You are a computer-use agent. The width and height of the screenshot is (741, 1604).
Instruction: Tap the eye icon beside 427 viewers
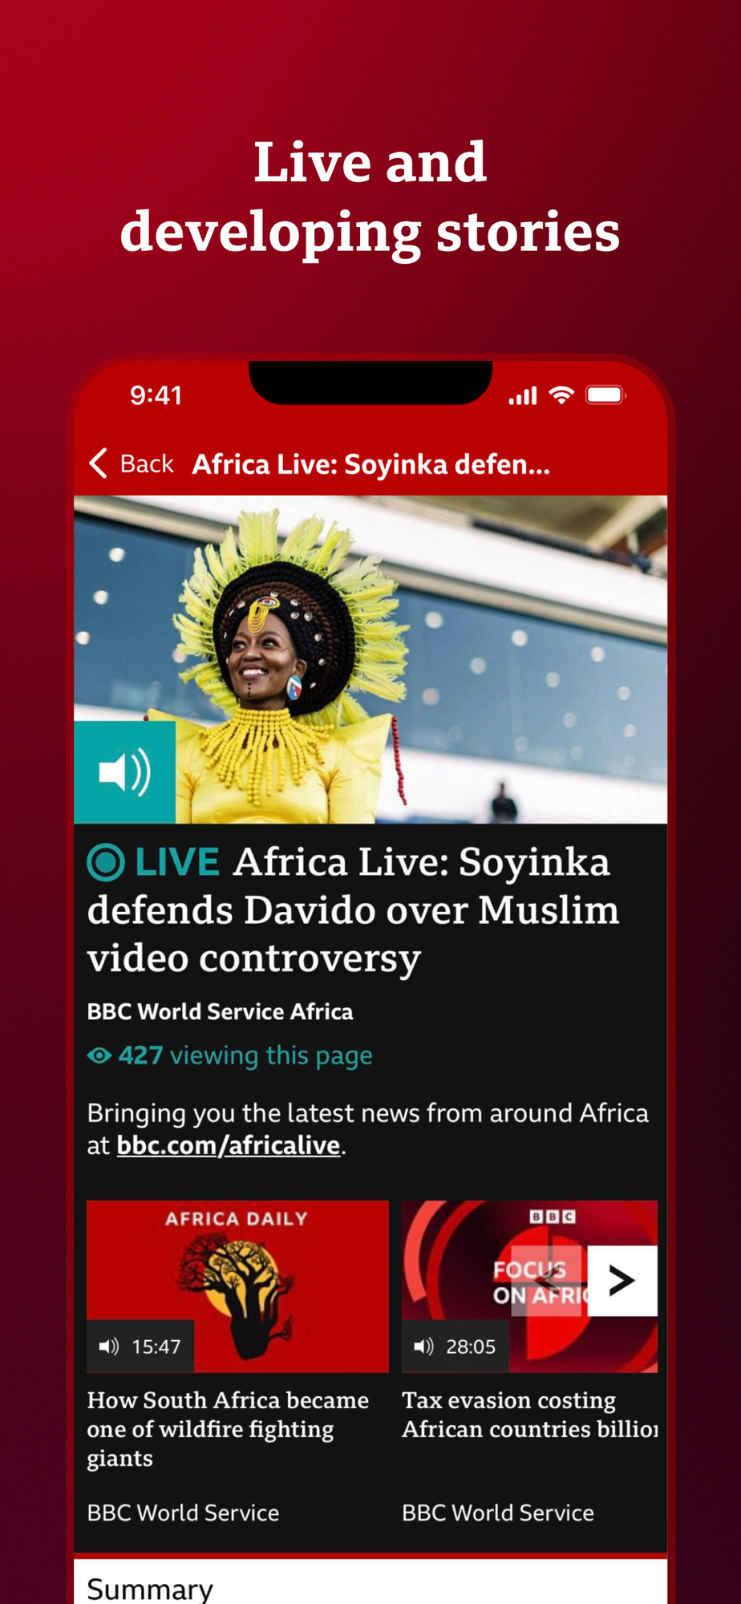[x=99, y=1055]
